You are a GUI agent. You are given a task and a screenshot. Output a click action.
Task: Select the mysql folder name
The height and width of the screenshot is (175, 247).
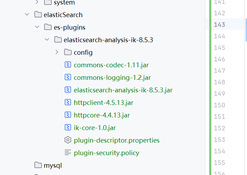coord(52,166)
